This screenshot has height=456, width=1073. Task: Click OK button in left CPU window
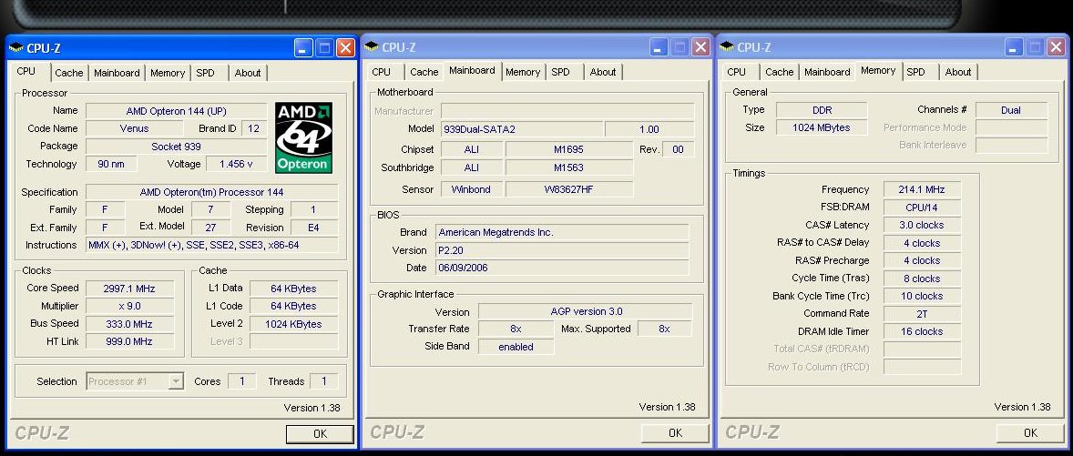pyautogui.click(x=320, y=433)
